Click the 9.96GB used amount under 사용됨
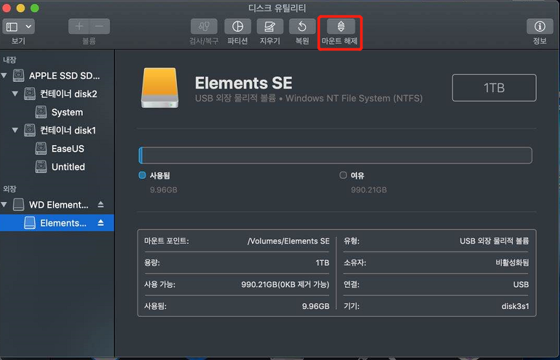Image resolution: width=560 pixels, height=360 pixels. pyautogui.click(x=163, y=190)
